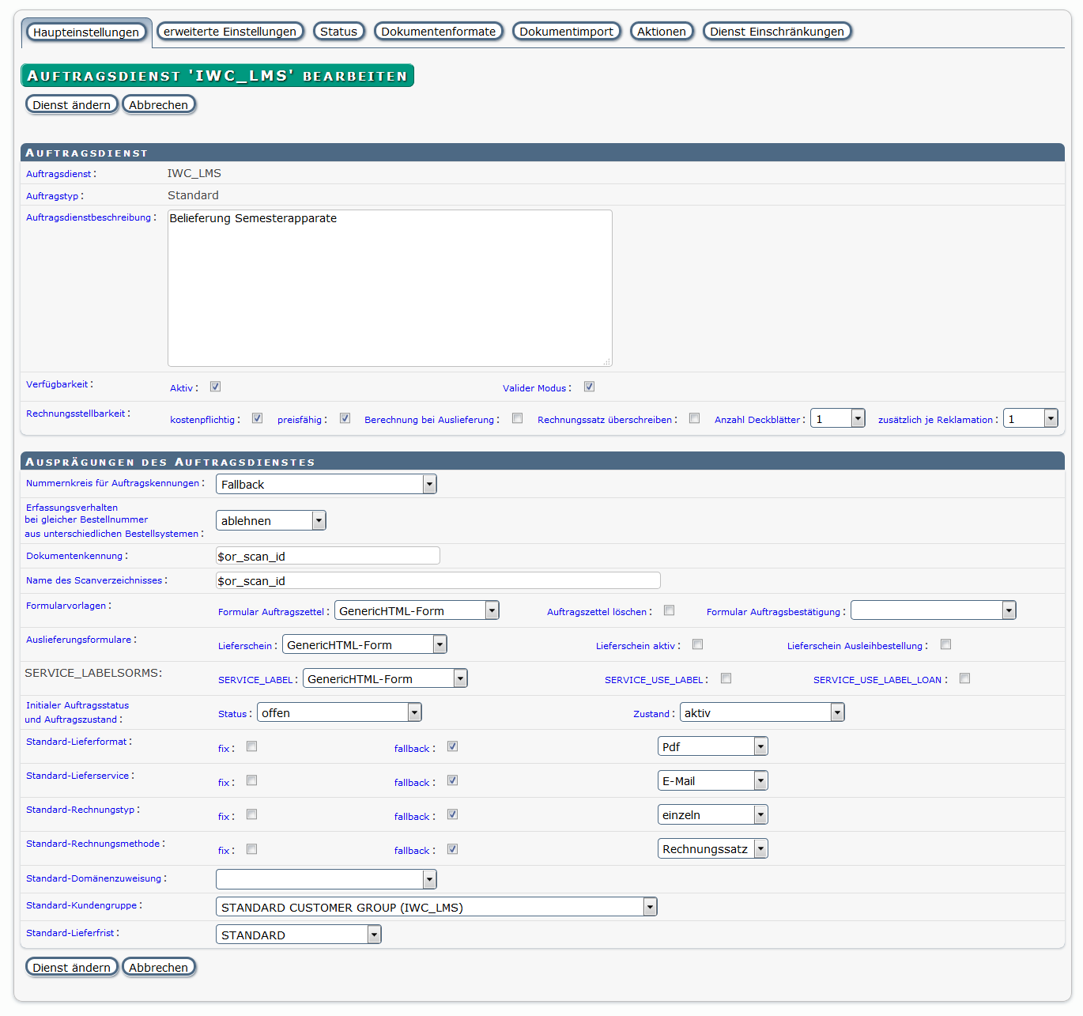Image resolution: width=1083 pixels, height=1016 pixels.
Task: Uncheck the preisfähig checkbox
Action: pyautogui.click(x=345, y=418)
